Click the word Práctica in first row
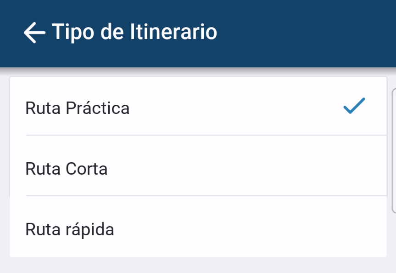The image size is (396, 273). pyautogui.click(x=98, y=108)
